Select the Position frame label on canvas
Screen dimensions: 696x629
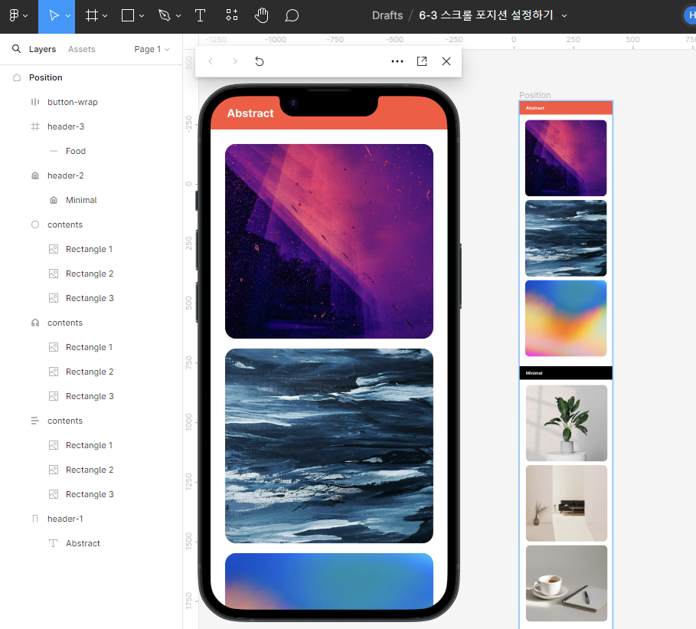pos(534,95)
